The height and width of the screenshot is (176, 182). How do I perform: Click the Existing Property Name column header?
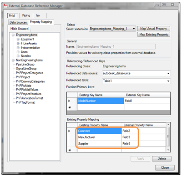point(99,125)
